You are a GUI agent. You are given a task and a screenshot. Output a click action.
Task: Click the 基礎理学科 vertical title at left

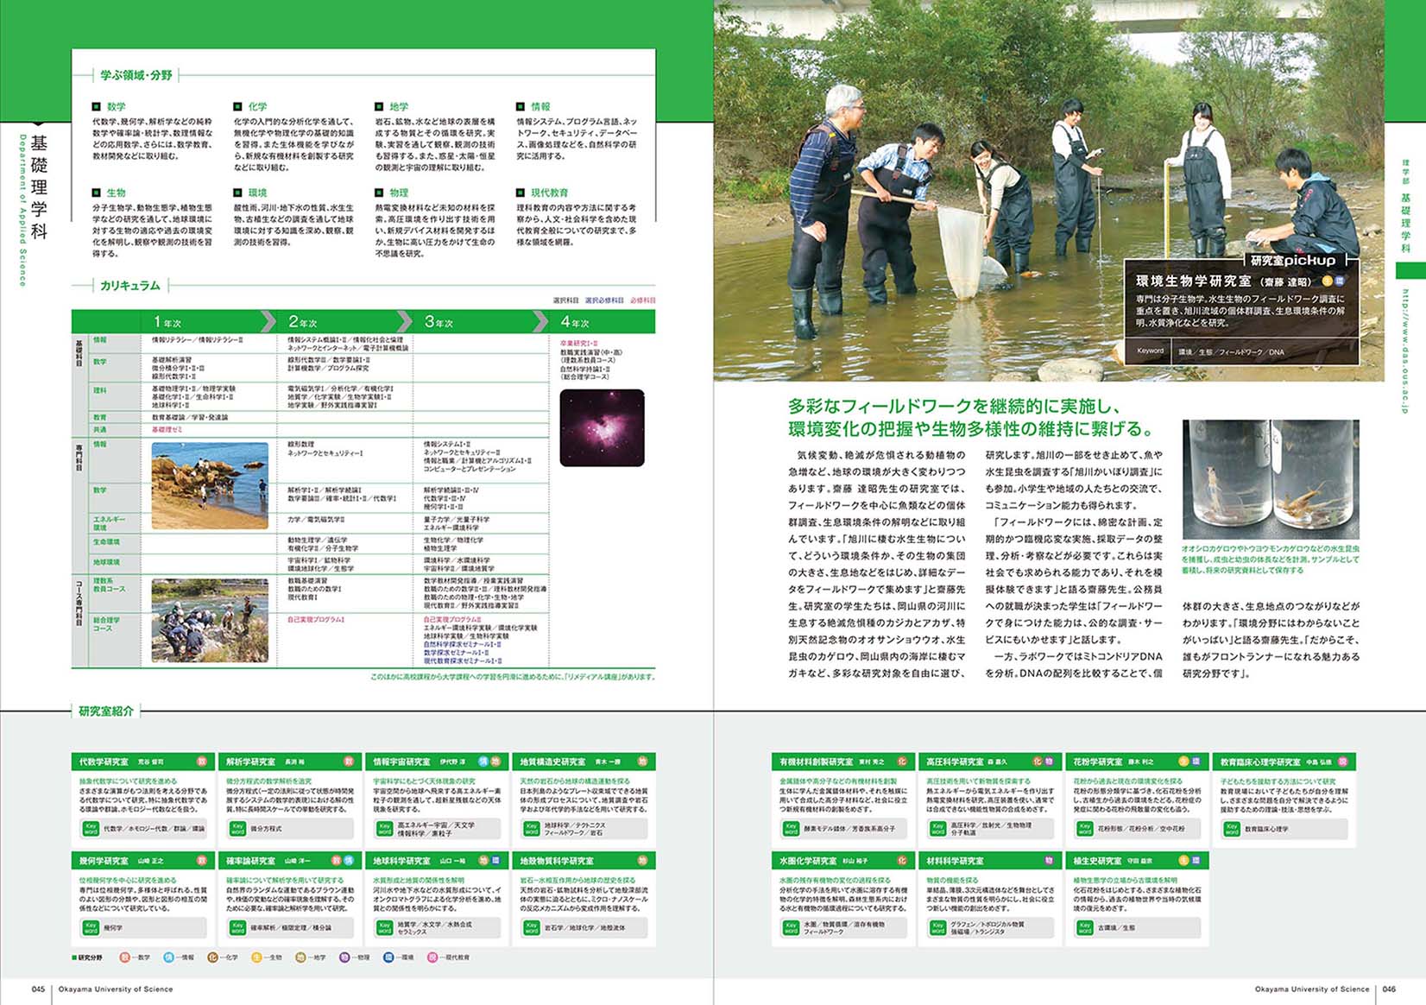click(x=39, y=186)
